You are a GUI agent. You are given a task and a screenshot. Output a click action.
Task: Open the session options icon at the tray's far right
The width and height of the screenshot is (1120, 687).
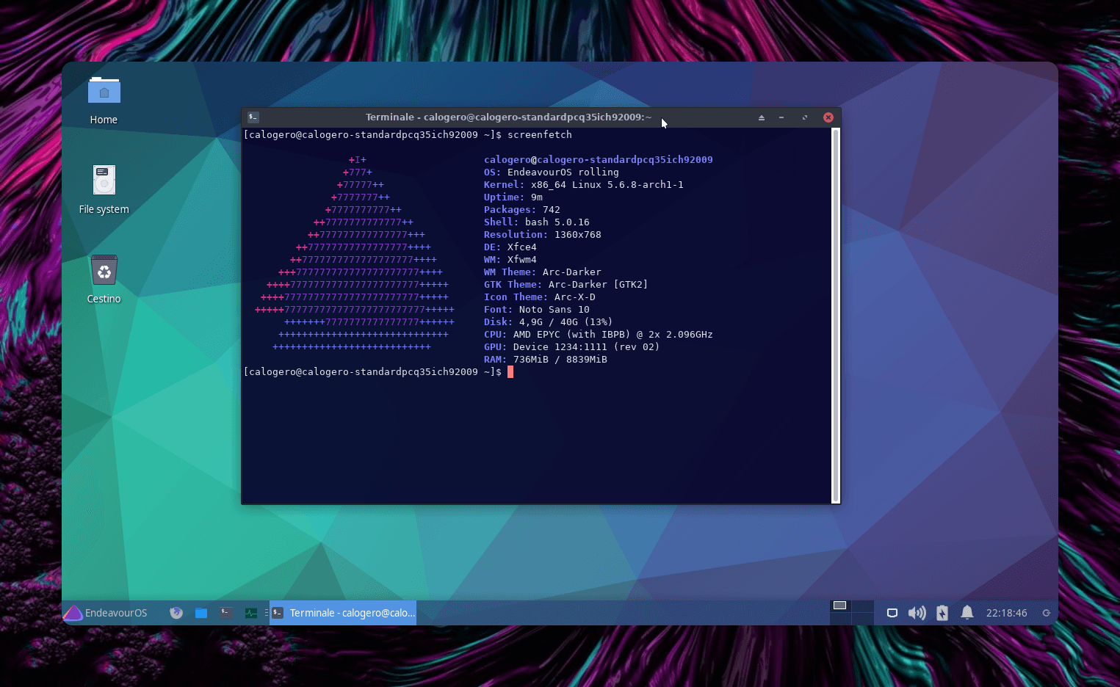point(1048,613)
